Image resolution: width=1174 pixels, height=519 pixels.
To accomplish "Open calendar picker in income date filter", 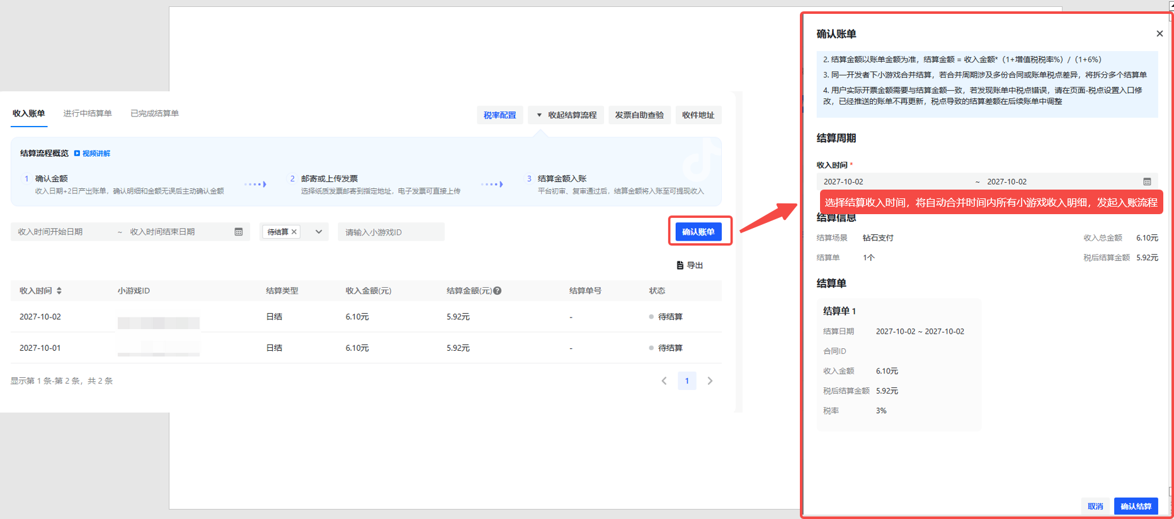I will pyautogui.click(x=239, y=232).
